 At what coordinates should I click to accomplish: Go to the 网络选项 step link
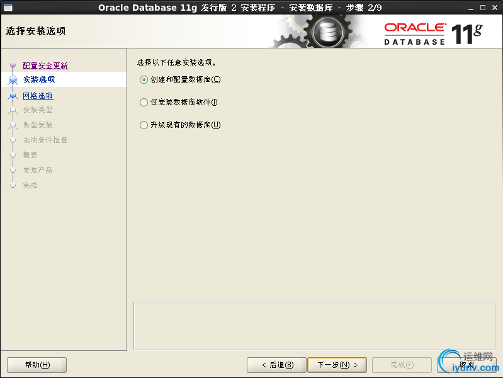click(38, 96)
